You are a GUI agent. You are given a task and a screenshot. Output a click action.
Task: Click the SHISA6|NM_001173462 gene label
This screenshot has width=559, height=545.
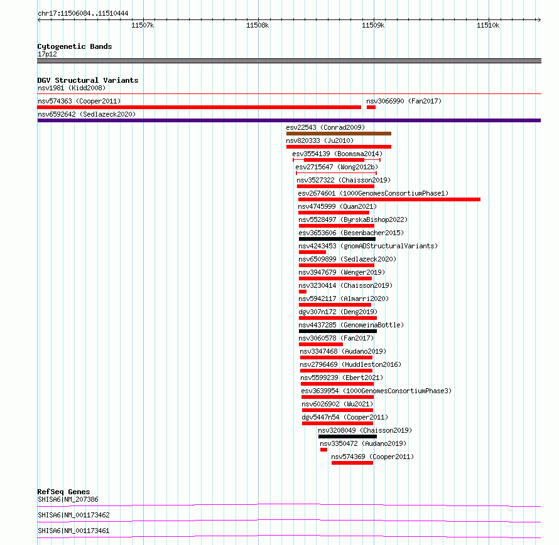point(73,515)
